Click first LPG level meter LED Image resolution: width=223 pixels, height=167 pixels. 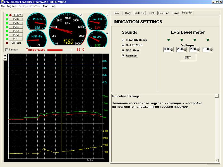pos(169,40)
